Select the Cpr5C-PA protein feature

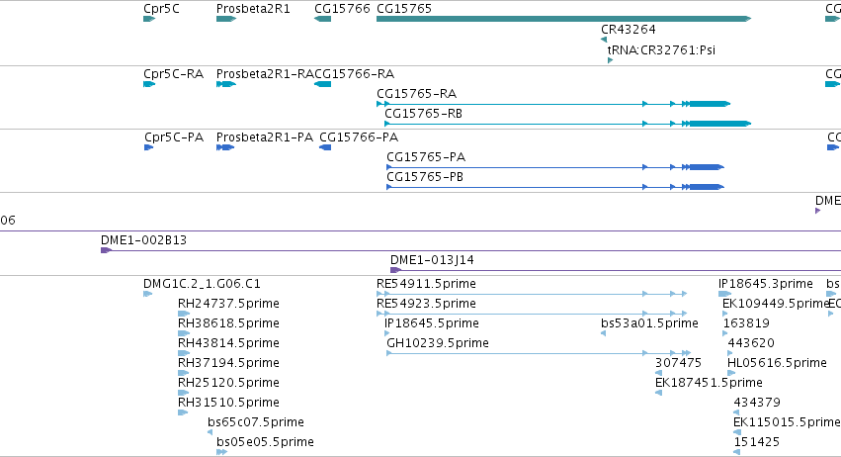174,137
